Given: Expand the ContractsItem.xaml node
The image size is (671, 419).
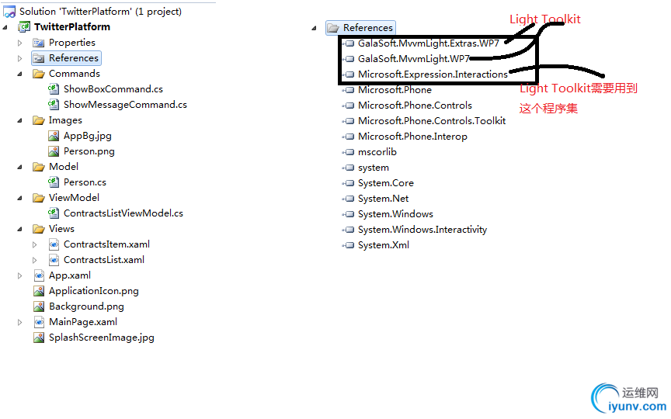Looking at the screenshot, I should 35,244.
